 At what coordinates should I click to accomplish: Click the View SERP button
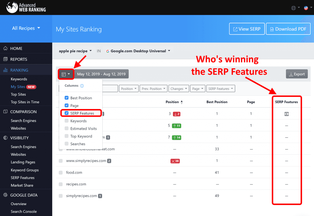[x=247, y=29]
